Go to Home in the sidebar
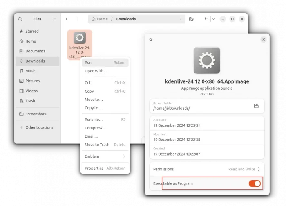 click(x=38, y=41)
